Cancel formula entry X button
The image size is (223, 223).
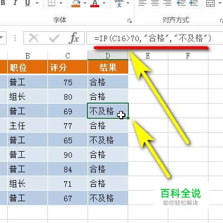[x=34, y=38]
